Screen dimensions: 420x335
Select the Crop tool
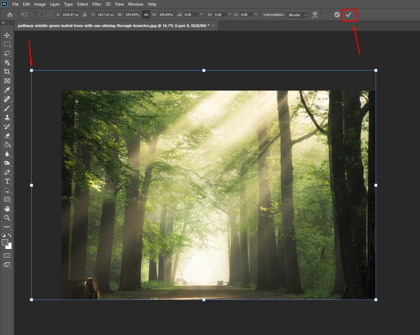click(7, 72)
